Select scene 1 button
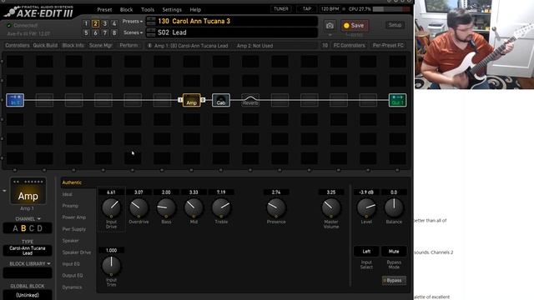 (x=86, y=23)
